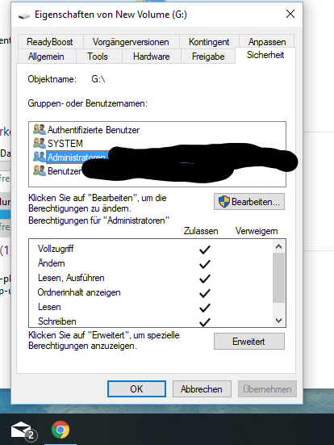Switch to the Vorgängerversionen tab
Image resolution: width=334 pixels, height=445 pixels.
pyautogui.click(x=131, y=42)
